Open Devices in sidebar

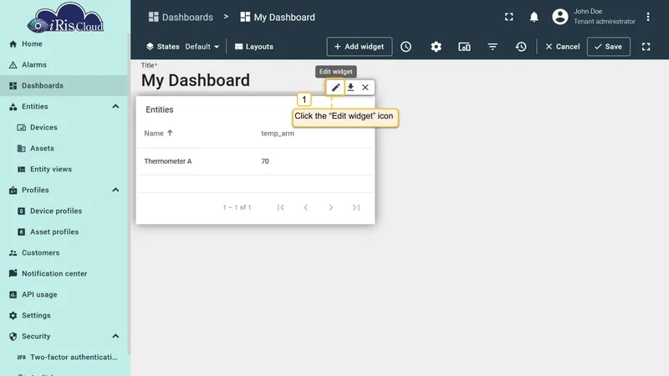click(x=64, y=128)
